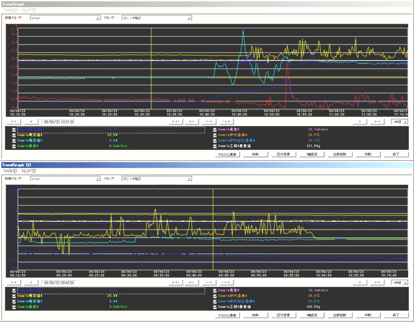
Task: Click date field 08/06/23 09:42:50 in TrendGraph (2)
Action: (59, 283)
